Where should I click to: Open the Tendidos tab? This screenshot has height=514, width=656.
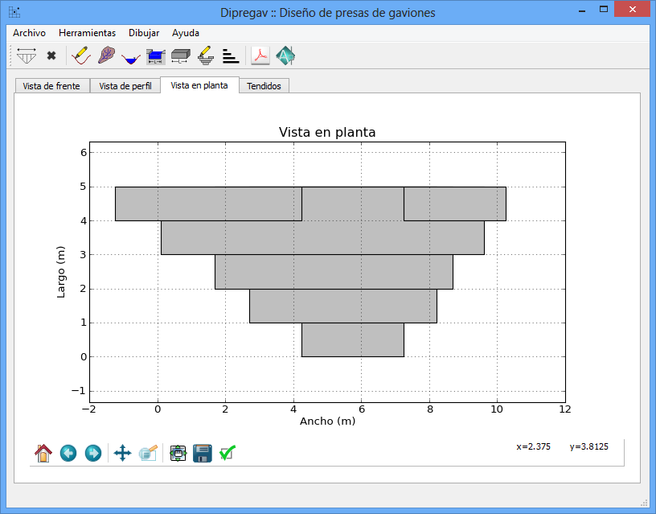pyautogui.click(x=264, y=86)
